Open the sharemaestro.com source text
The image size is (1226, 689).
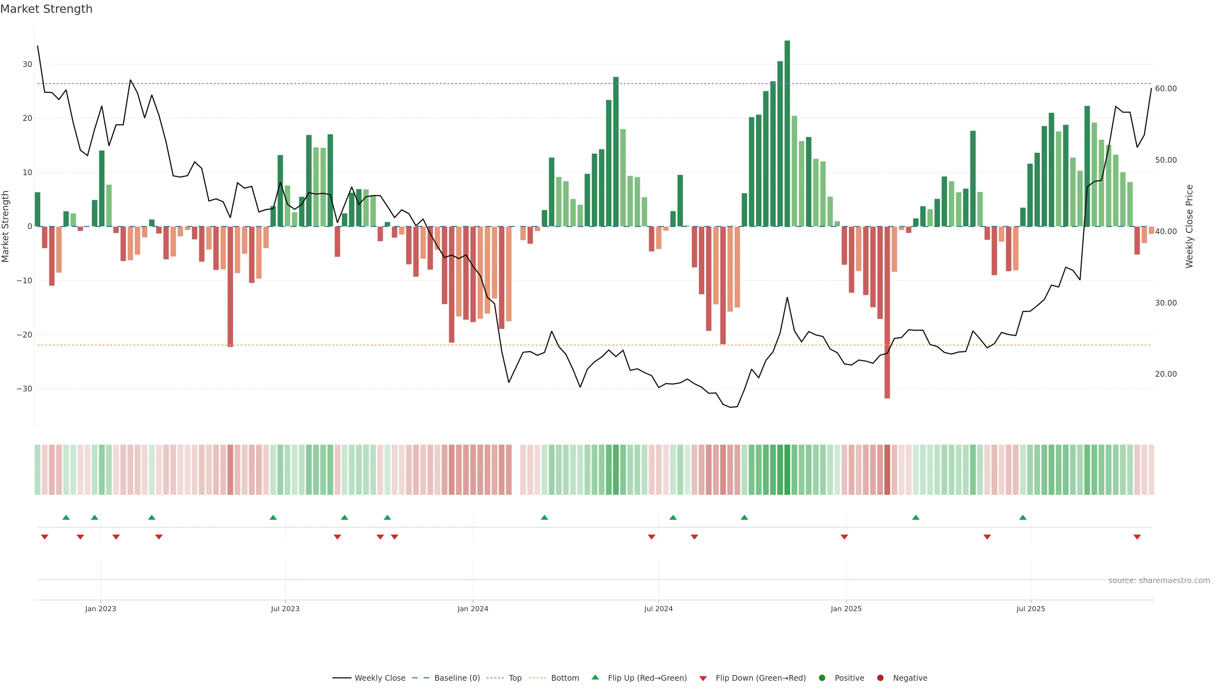click(x=1159, y=581)
